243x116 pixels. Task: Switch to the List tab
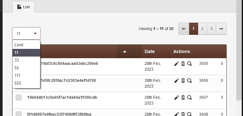pos(23,7)
